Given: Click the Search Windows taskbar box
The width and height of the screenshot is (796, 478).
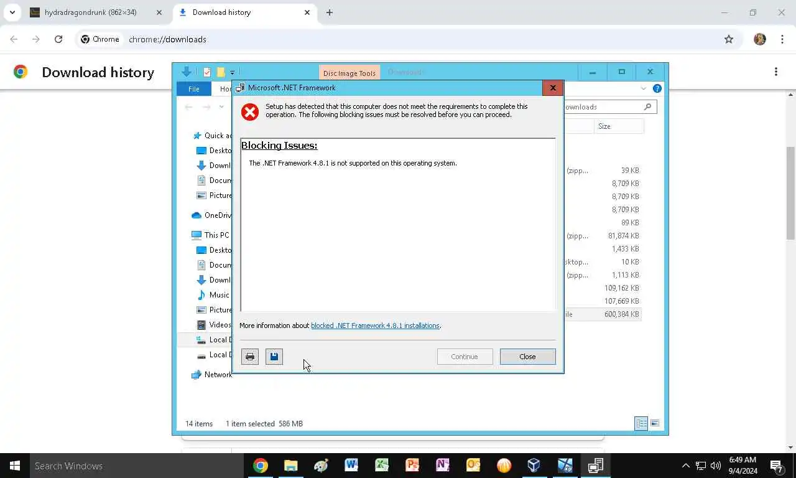Looking at the screenshot, I should [137, 466].
